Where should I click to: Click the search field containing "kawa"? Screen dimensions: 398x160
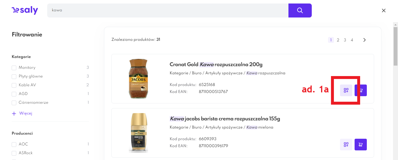point(168,10)
